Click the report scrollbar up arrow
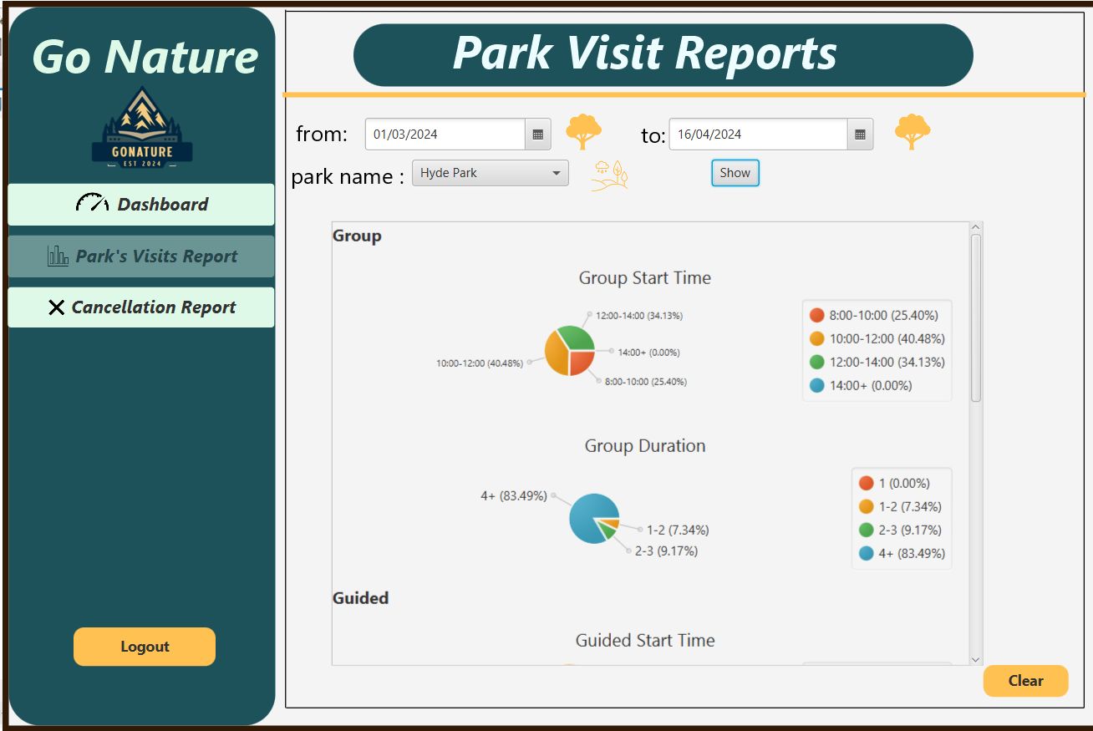 pyautogui.click(x=975, y=227)
